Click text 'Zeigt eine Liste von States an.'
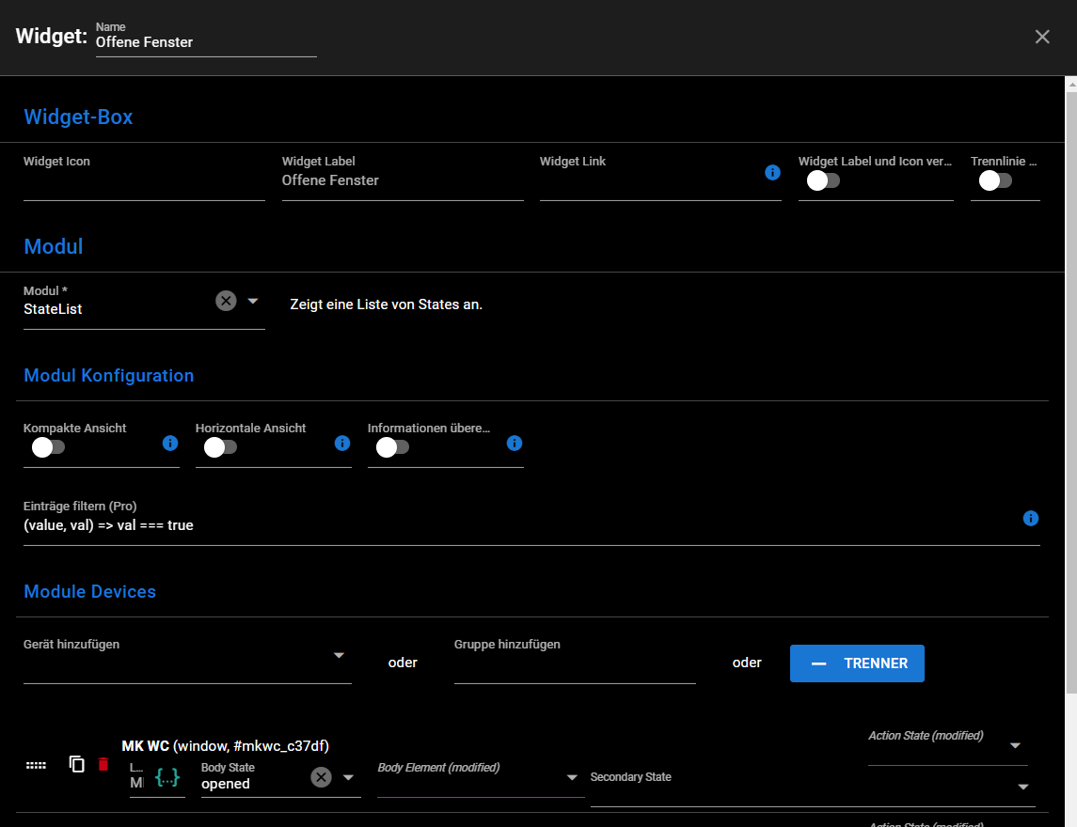Viewport: 1077px width, 827px height. coord(386,304)
